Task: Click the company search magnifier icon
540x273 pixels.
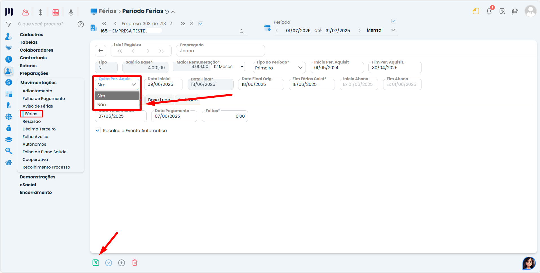Action: click(242, 31)
